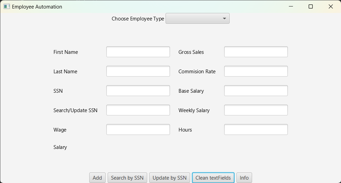Click the Salary label text
This screenshot has width=341, height=183.
pyautogui.click(x=60, y=147)
